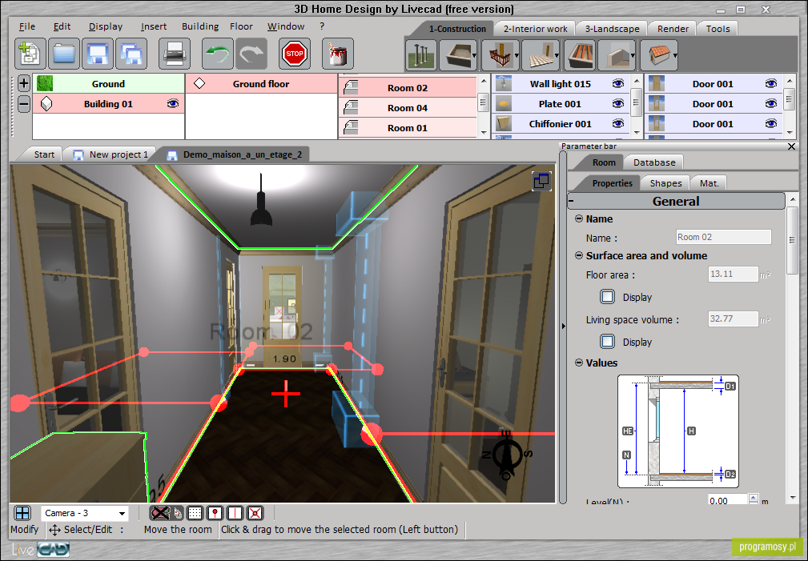Open dropdown arrow of the balcony railing tool
The height and width of the screenshot is (561, 808).
(517, 56)
